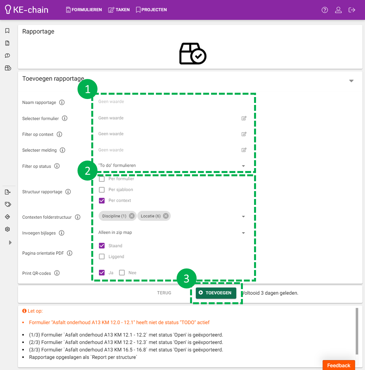Screen dimensions: 365x370
Task: Click the help question mark icon
Action: click(x=325, y=10)
